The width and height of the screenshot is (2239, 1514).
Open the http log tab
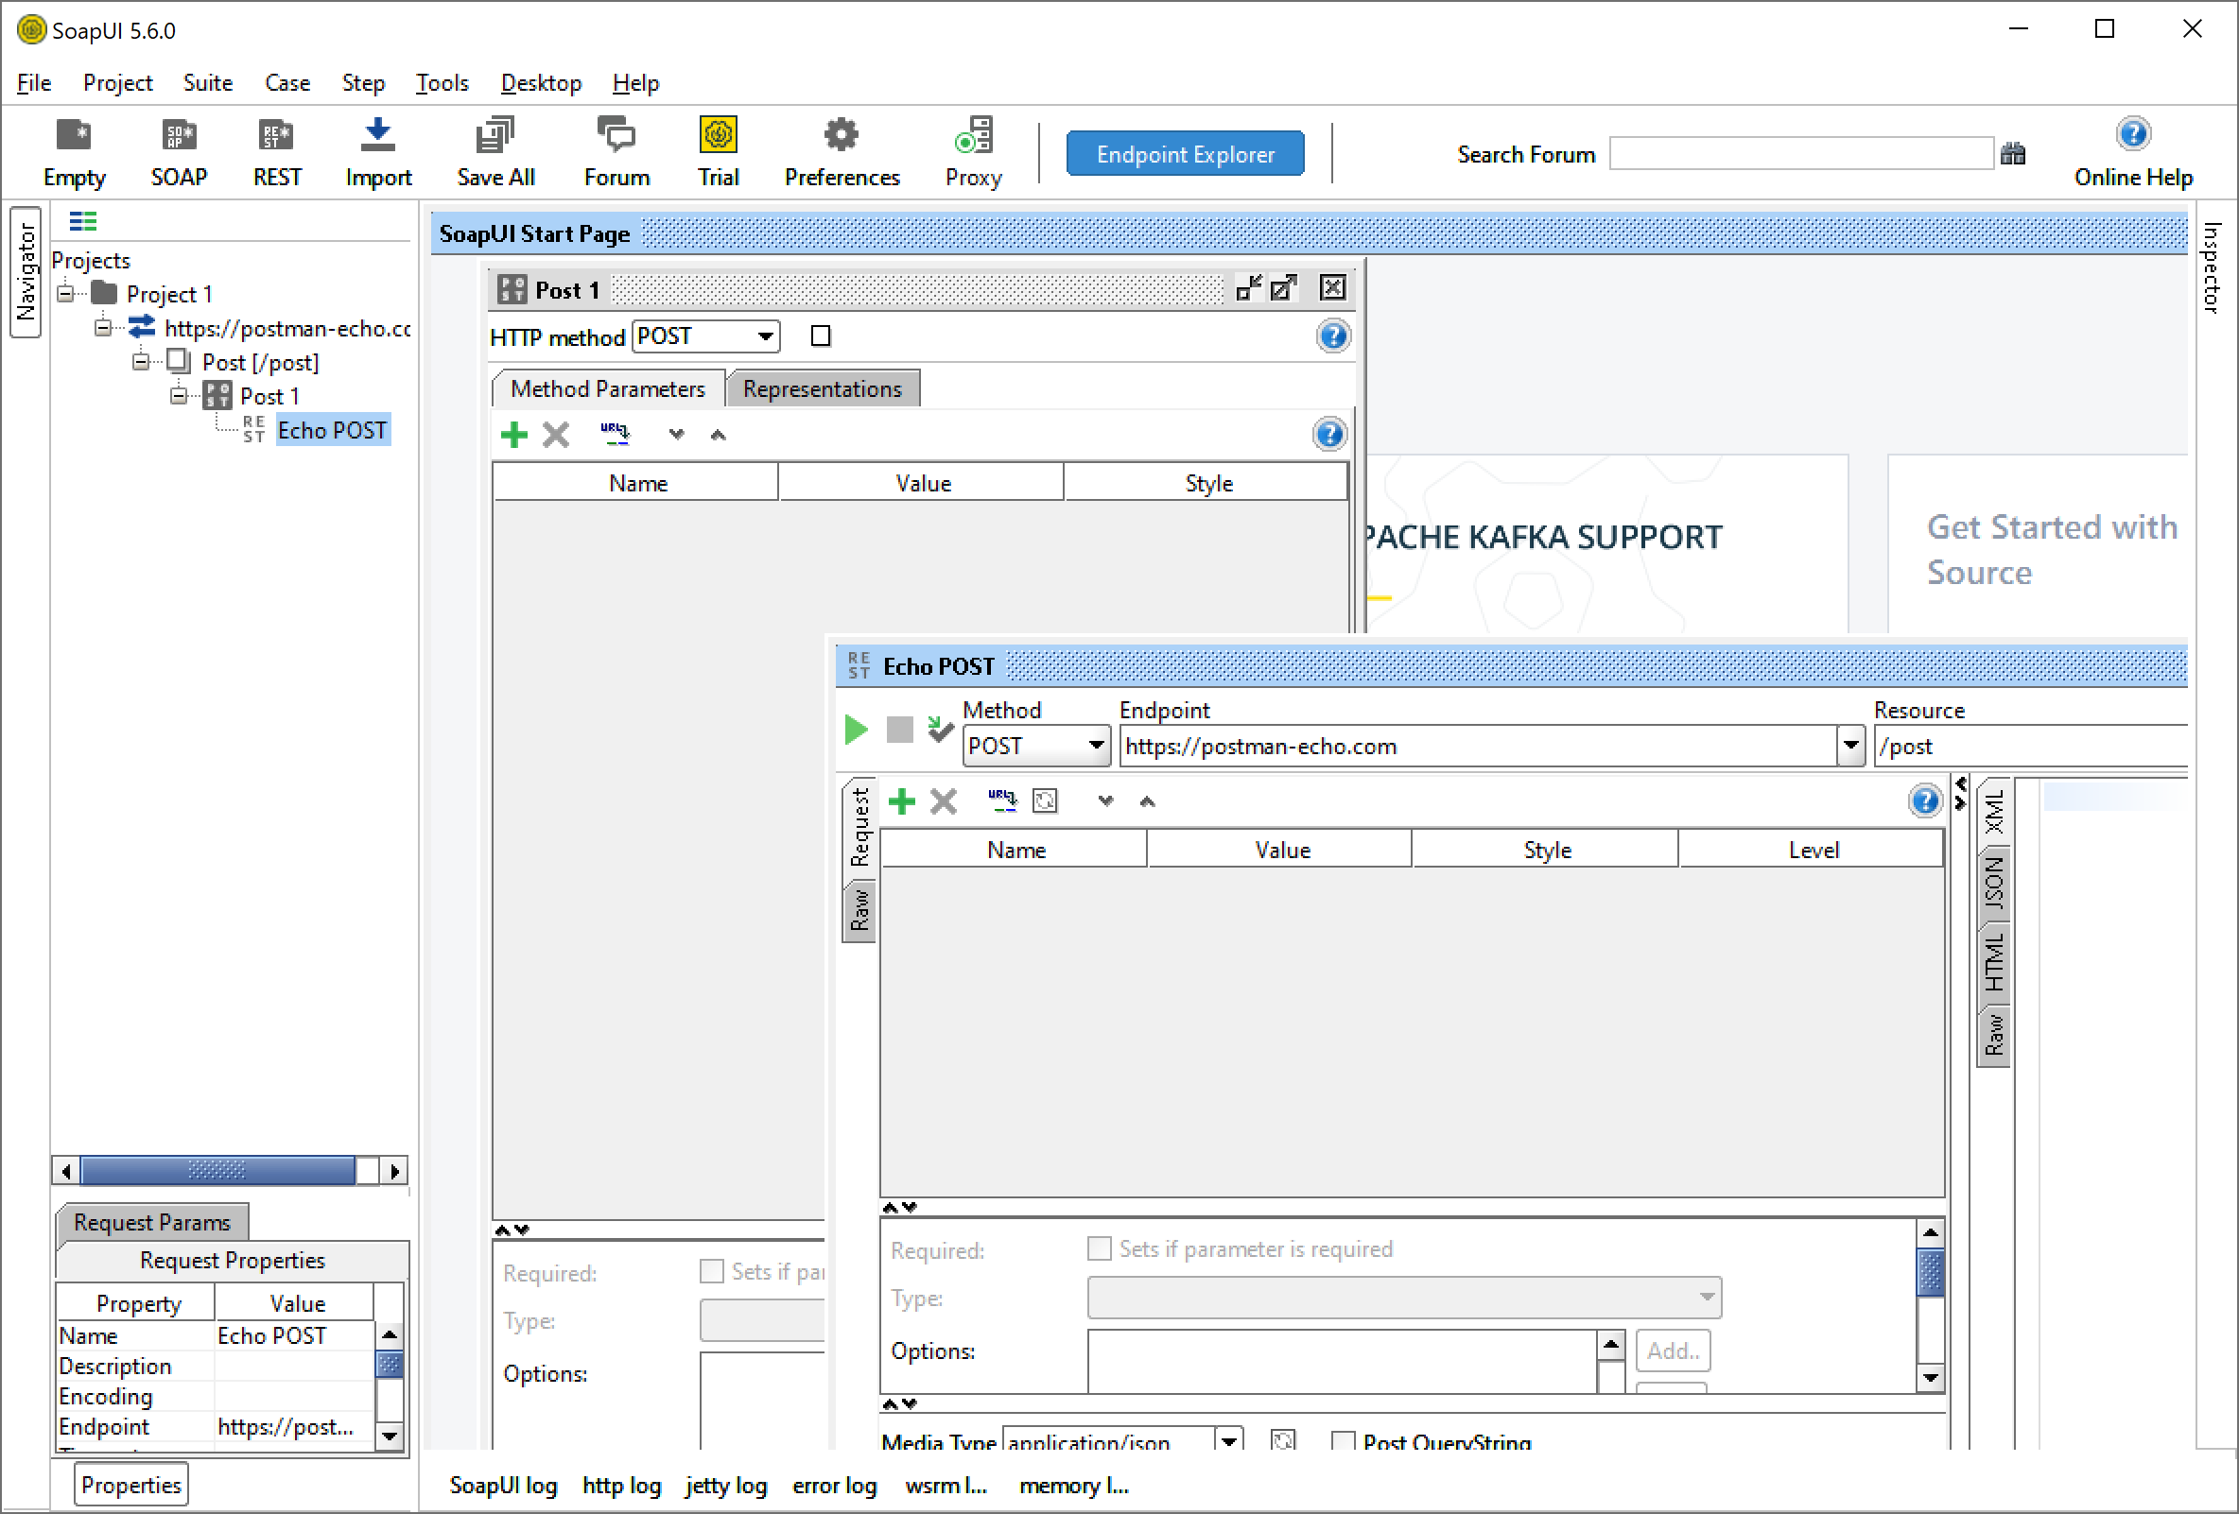pos(621,1486)
